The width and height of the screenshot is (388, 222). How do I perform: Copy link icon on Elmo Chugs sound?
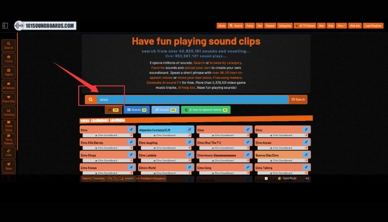(x=131, y=155)
